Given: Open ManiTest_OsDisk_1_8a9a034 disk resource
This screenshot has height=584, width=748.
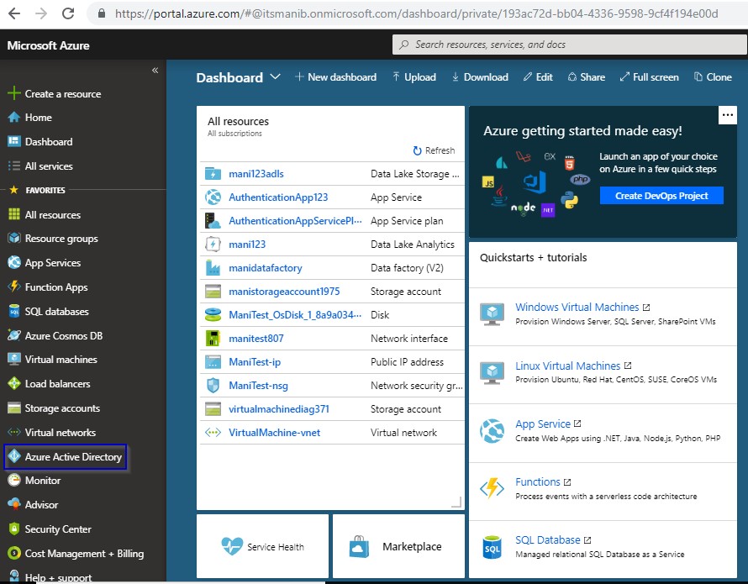Looking at the screenshot, I should point(295,314).
